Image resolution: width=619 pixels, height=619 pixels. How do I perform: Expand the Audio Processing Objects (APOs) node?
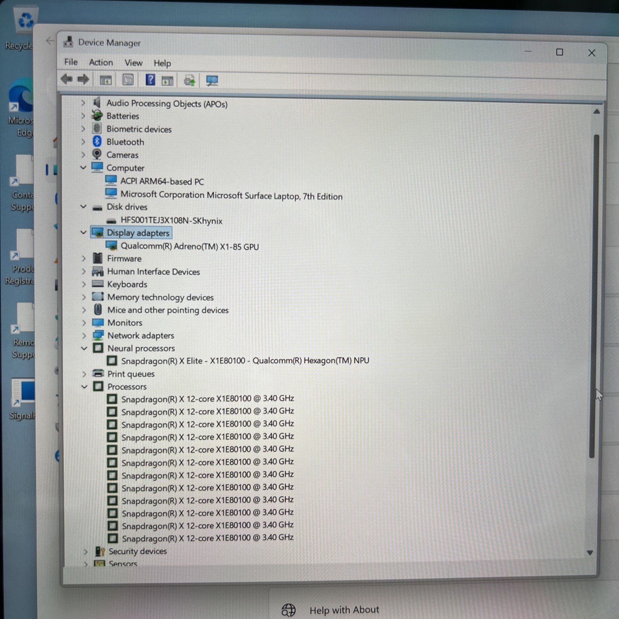pos(83,103)
